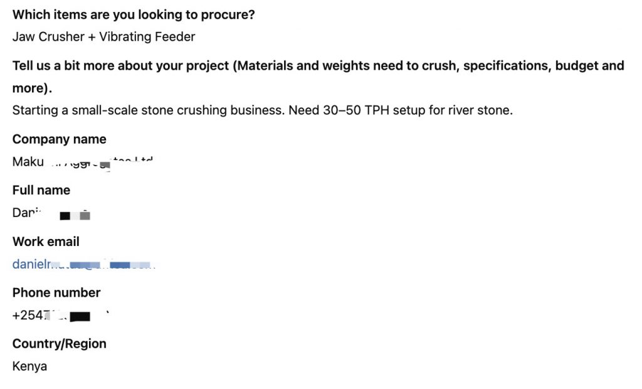Click the 'Which items are you looking to procure?' heading
Image resolution: width=642 pixels, height=389 pixels.
point(134,15)
